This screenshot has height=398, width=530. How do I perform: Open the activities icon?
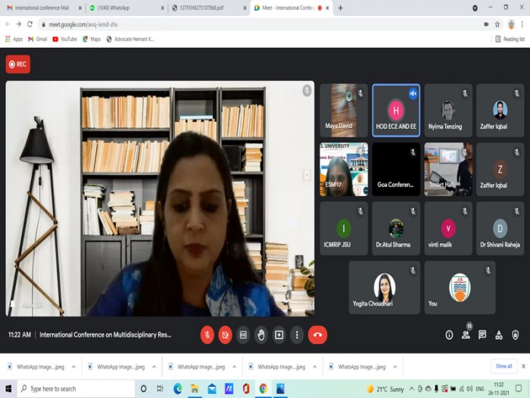click(x=498, y=335)
